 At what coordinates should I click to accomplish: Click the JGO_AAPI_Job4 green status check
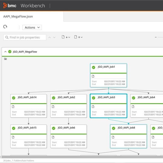(x=133, y=98)
